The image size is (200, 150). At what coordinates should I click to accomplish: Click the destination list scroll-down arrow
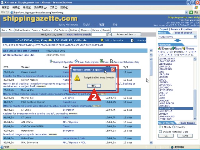pyautogui.click(x=195, y=119)
